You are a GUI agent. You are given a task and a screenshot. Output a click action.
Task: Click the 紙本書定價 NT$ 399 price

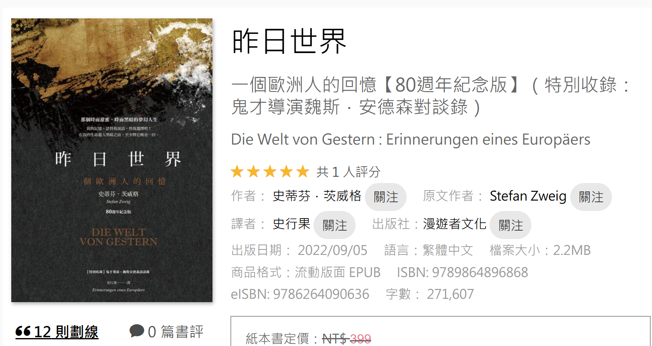tap(308, 338)
